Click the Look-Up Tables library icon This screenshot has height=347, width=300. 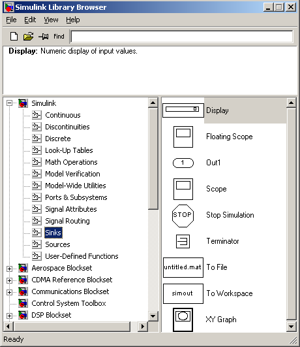(x=37, y=150)
